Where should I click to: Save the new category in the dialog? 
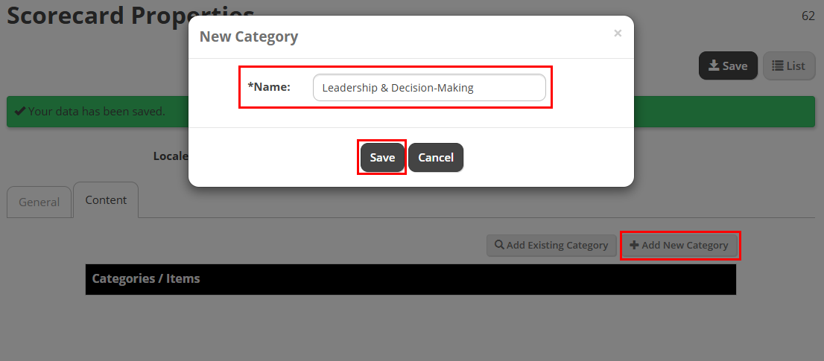382,157
